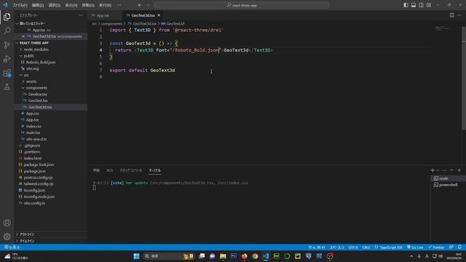The width and height of the screenshot is (466, 262).
Task: Navigate back with the arrow icon
Action: pos(140,5)
